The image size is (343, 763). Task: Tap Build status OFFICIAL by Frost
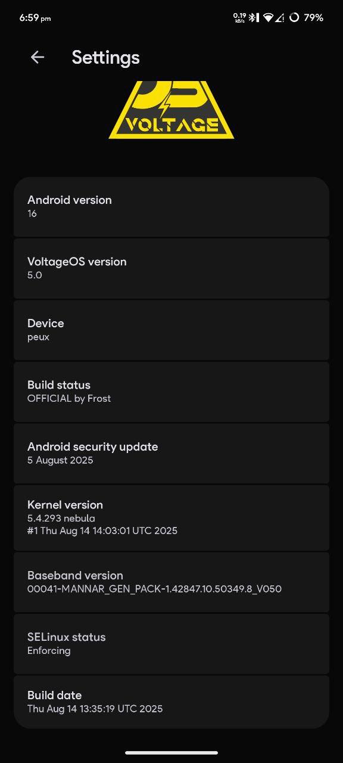point(171,392)
